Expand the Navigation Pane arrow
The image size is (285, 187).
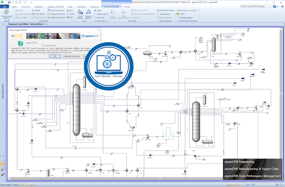click(3, 24)
